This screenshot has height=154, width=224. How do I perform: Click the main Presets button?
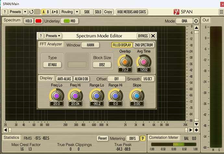(x=15, y=12)
